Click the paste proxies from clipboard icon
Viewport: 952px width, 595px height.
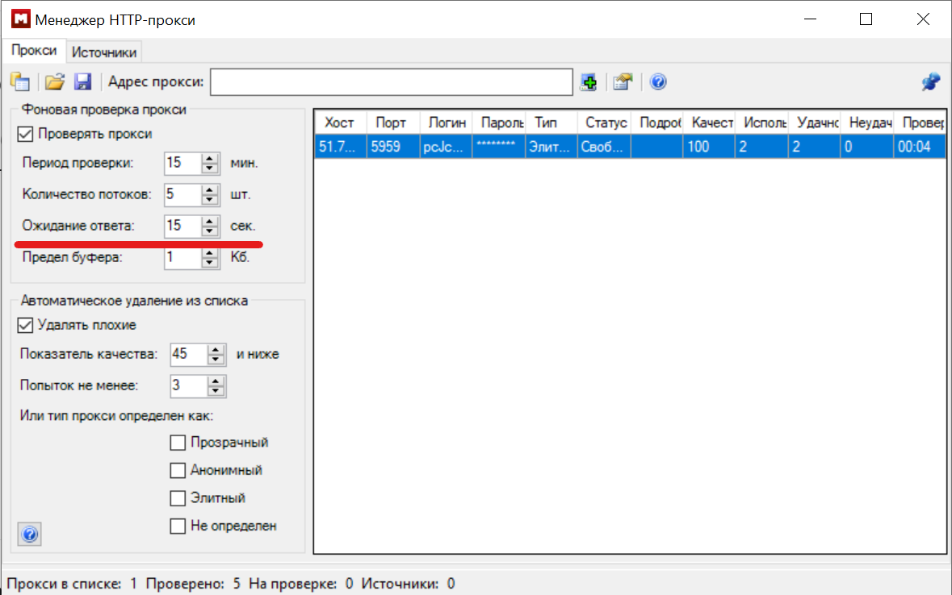coord(19,81)
